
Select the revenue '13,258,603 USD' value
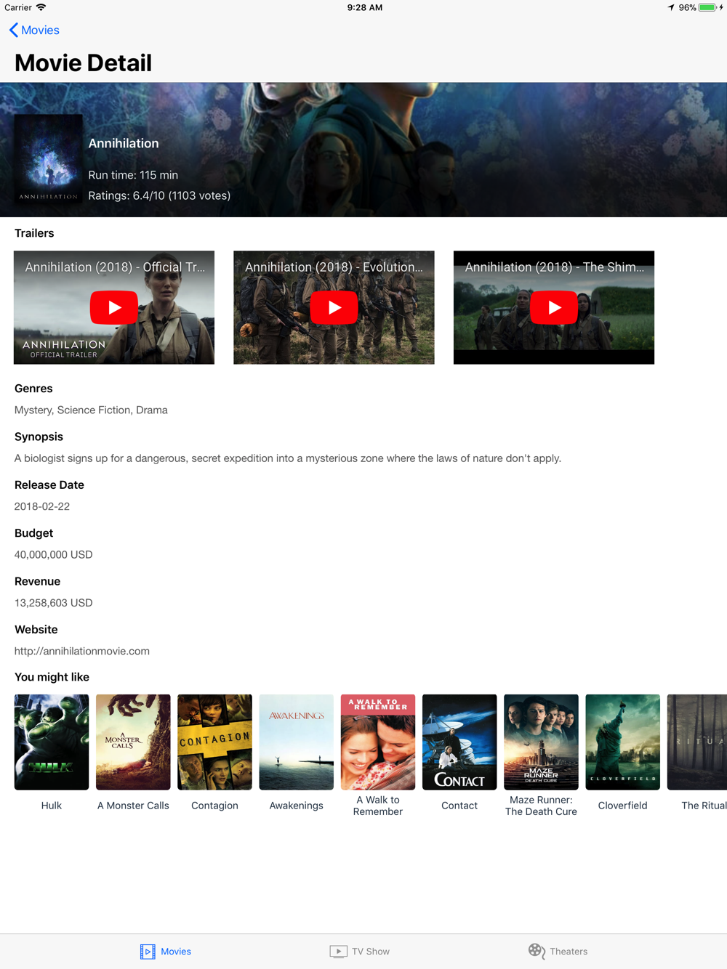54,603
